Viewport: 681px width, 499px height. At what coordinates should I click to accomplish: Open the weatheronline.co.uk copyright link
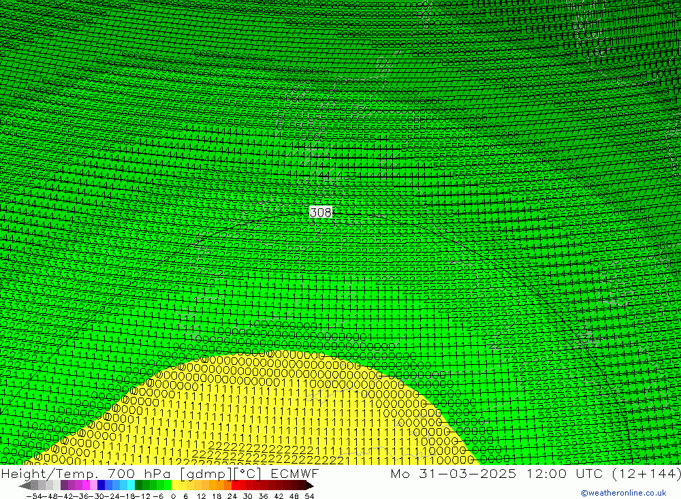click(x=624, y=493)
